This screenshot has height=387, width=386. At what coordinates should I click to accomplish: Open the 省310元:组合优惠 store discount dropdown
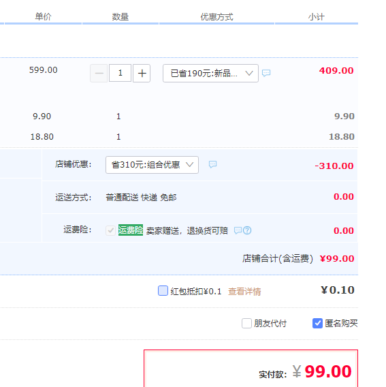pos(152,165)
